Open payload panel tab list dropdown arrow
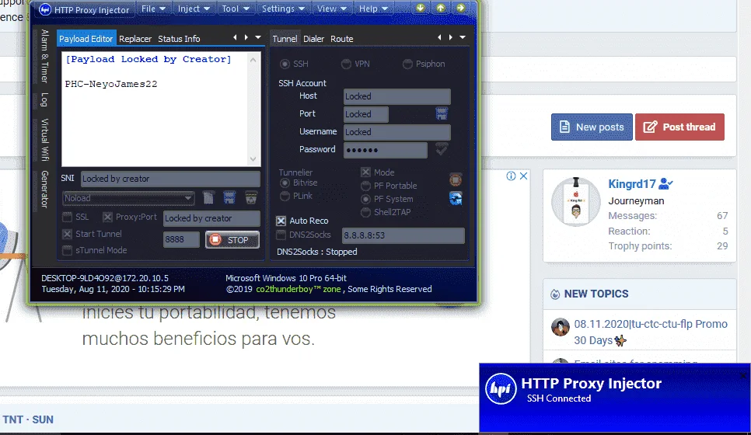The height and width of the screenshot is (435, 751). pos(258,37)
